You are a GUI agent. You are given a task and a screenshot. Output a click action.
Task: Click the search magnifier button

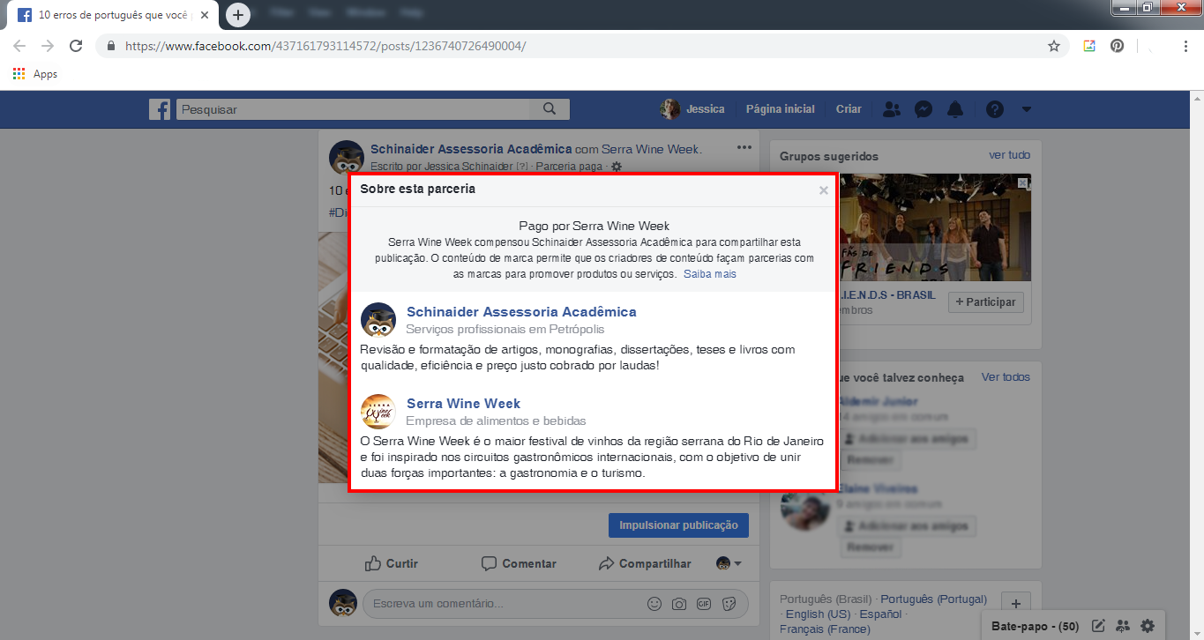tap(550, 109)
